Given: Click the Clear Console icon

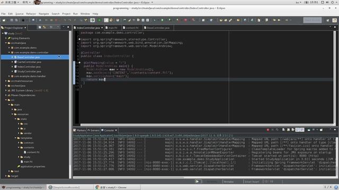Looking at the screenshot, I should (283, 130).
